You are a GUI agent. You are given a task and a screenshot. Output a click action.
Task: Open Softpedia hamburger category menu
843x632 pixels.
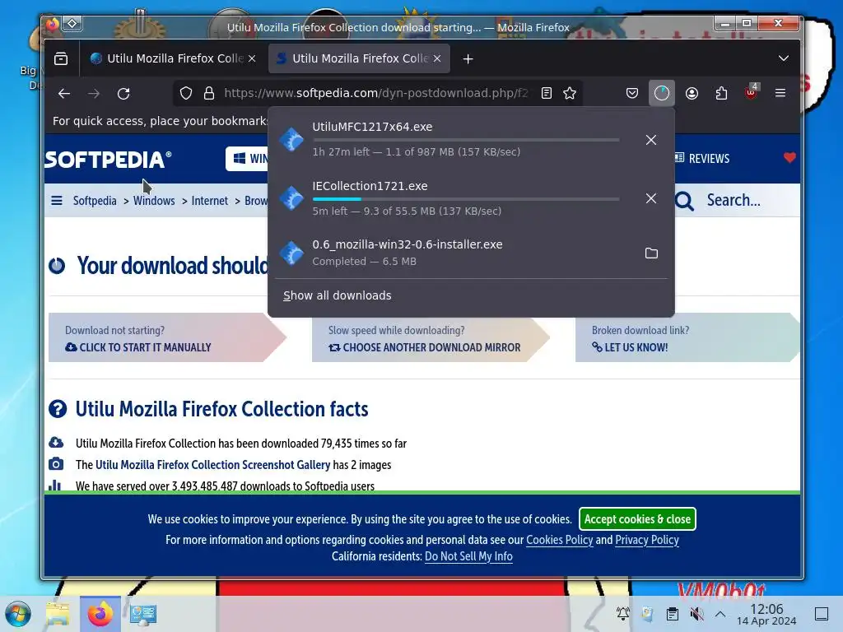tap(57, 201)
